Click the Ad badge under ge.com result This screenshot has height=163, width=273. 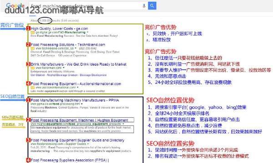coord(33,33)
